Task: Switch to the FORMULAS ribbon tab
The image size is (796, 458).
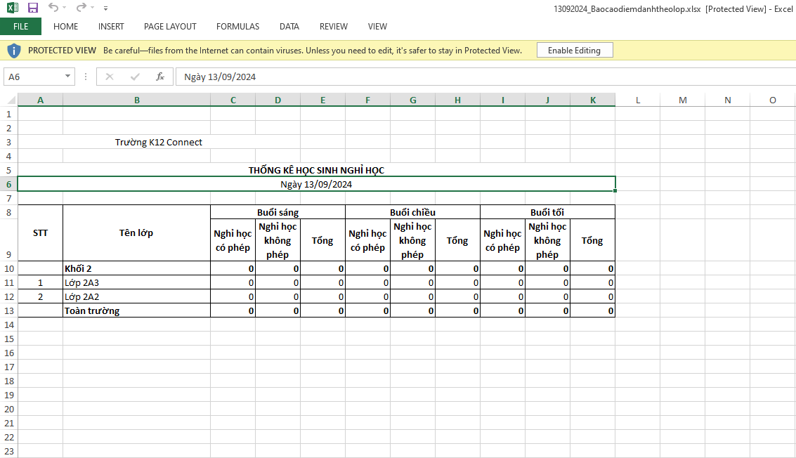Action: click(237, 27)
